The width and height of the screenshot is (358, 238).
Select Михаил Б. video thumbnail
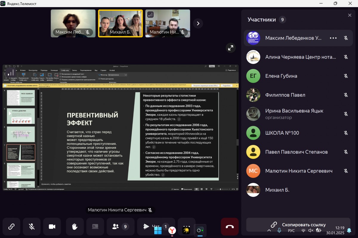point(121,24)
